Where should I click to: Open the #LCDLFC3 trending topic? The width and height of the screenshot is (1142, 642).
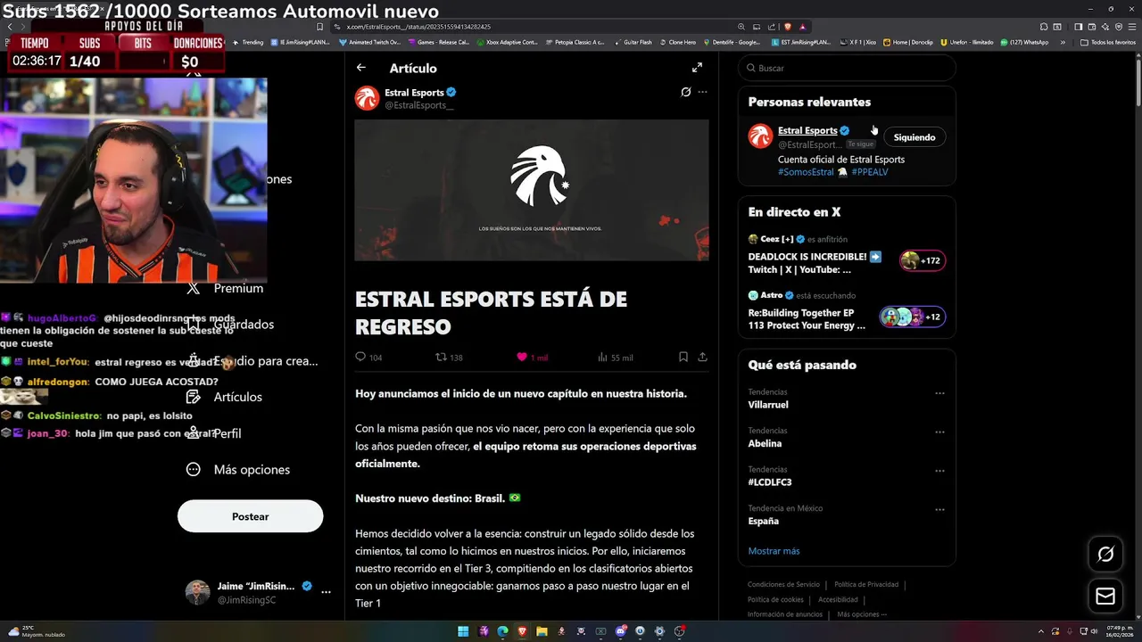pyautogui.click(x=770, y=482)
